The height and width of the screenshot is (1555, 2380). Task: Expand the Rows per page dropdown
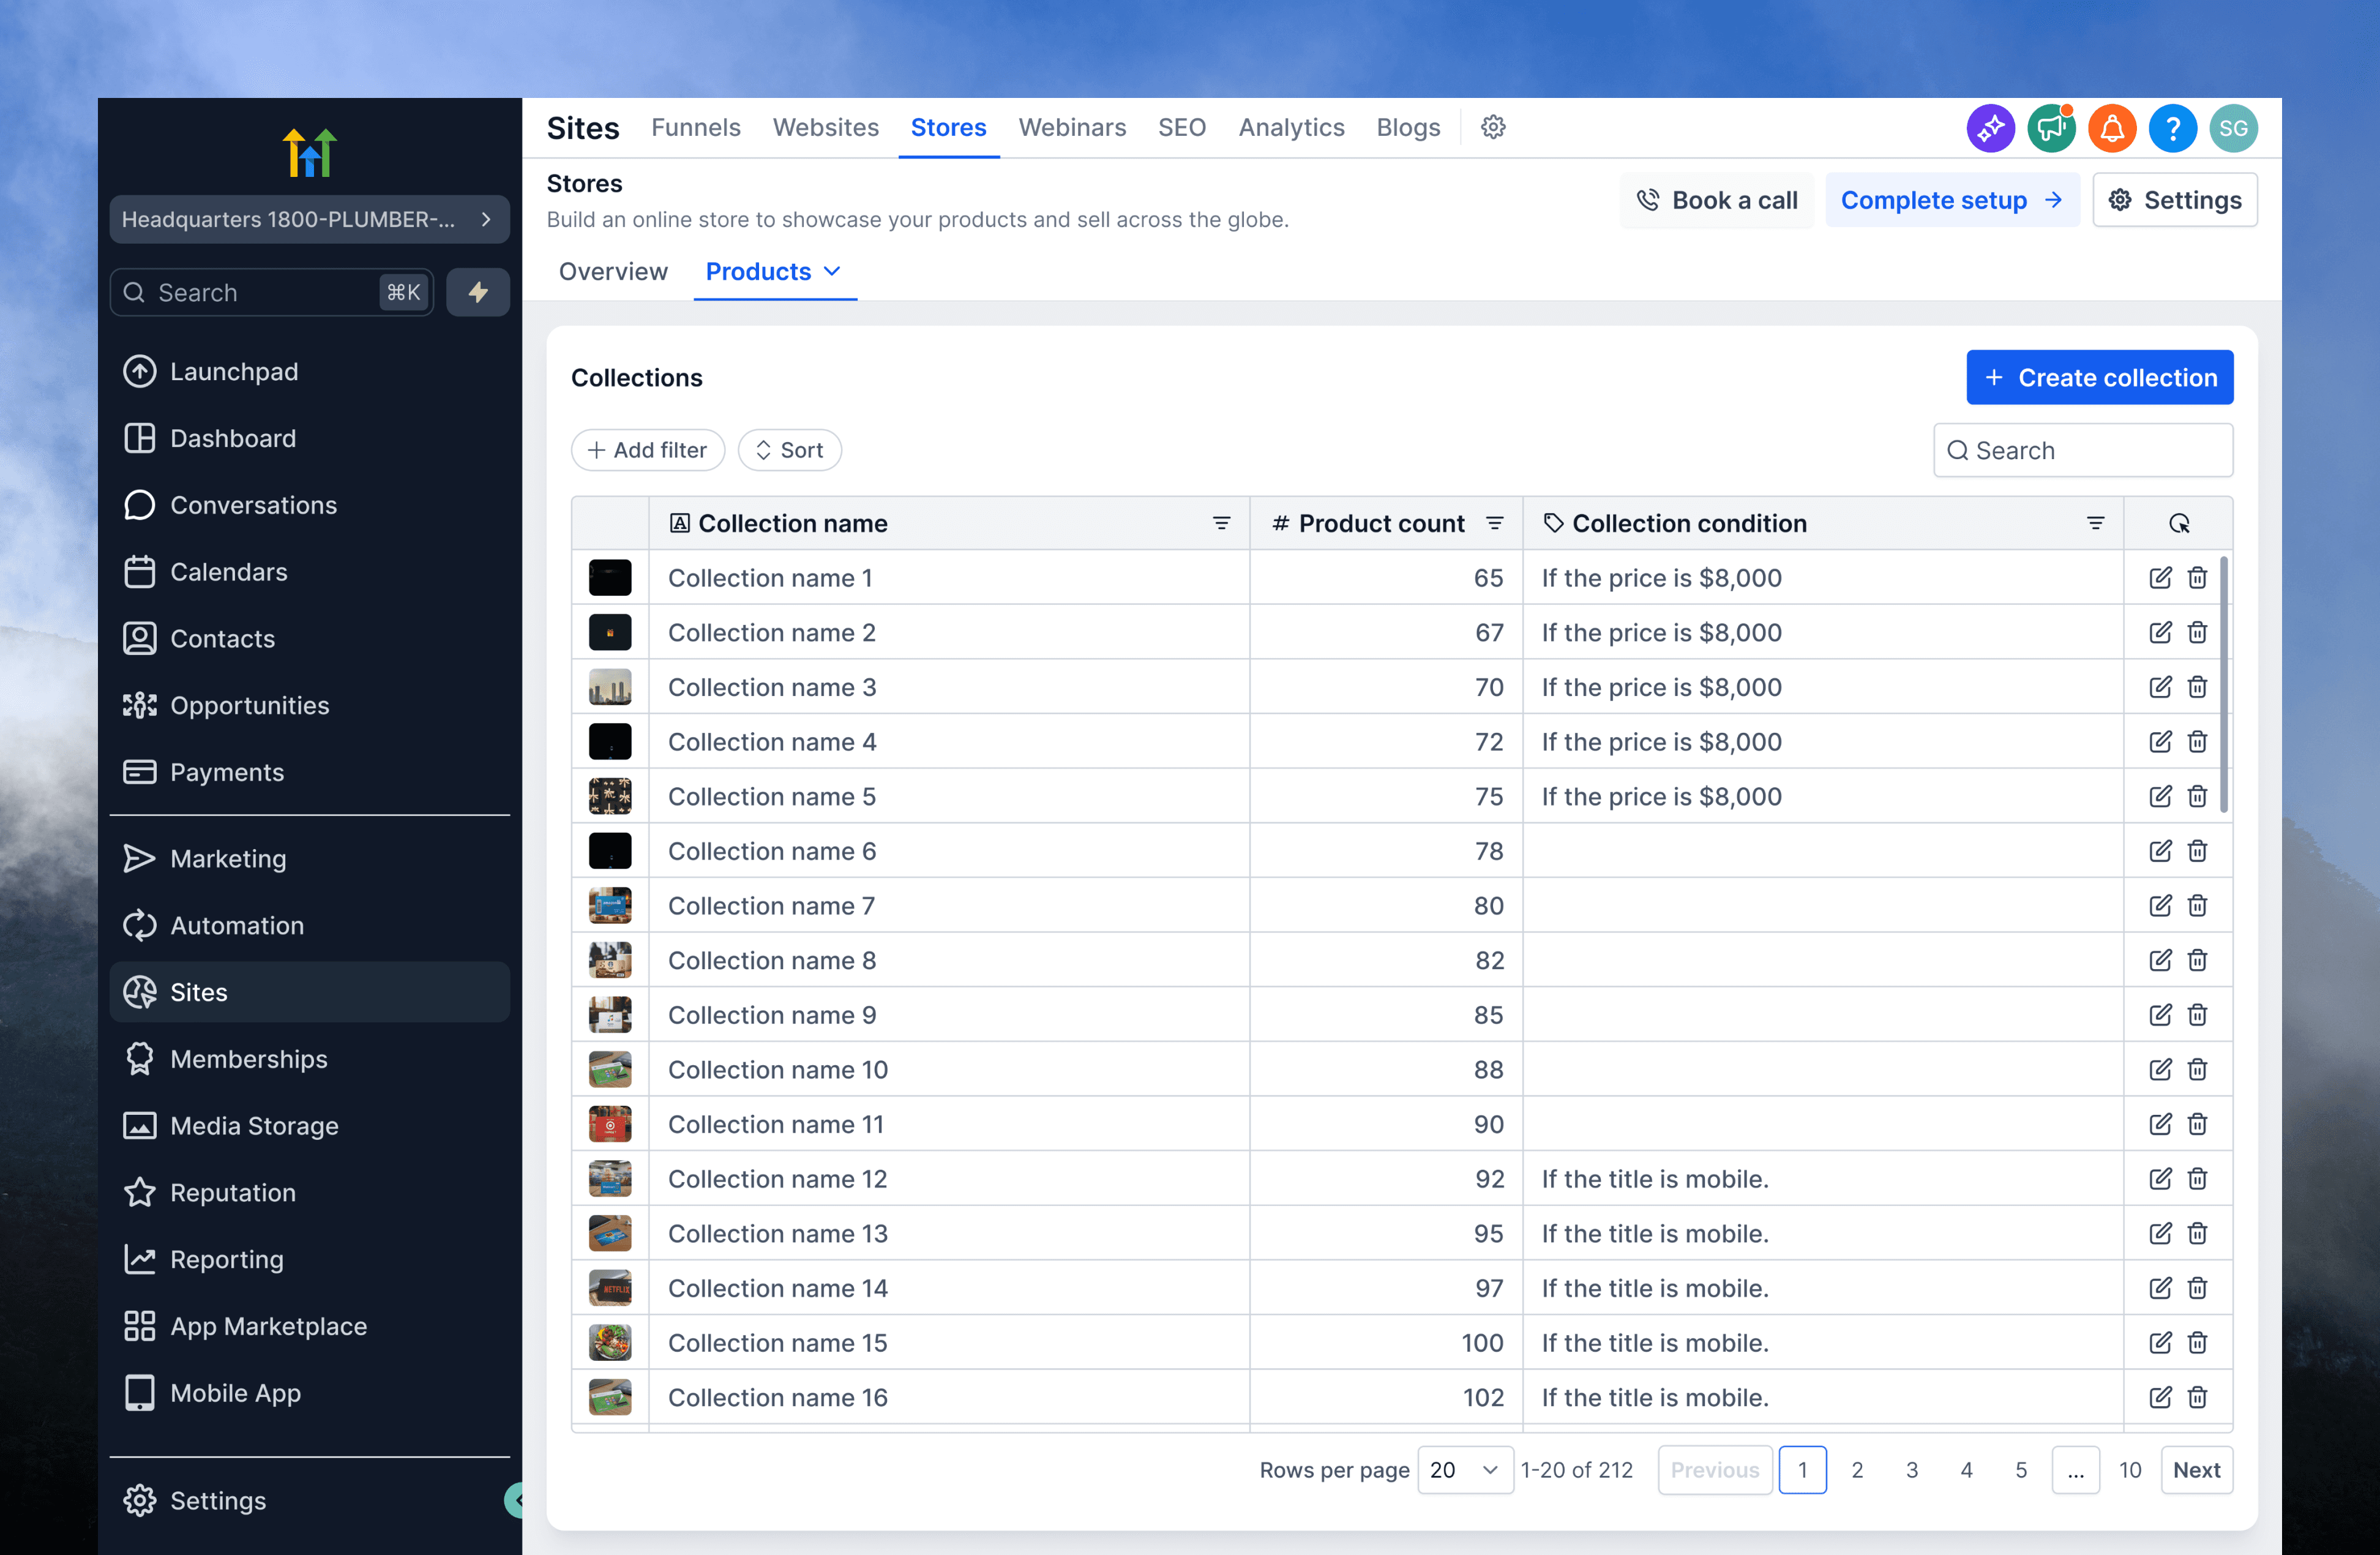[1464, 1470]
